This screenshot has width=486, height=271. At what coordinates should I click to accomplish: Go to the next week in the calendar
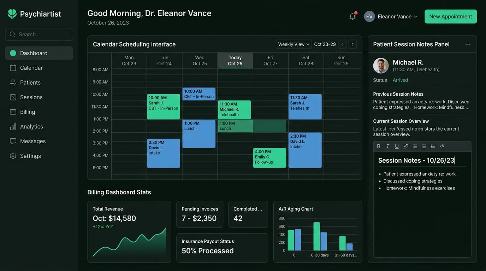point(352,44)
